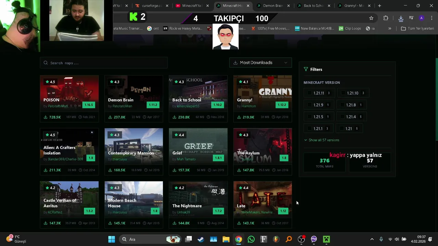
Task: Switch to the Demon Brain tab
Action: 273,5
